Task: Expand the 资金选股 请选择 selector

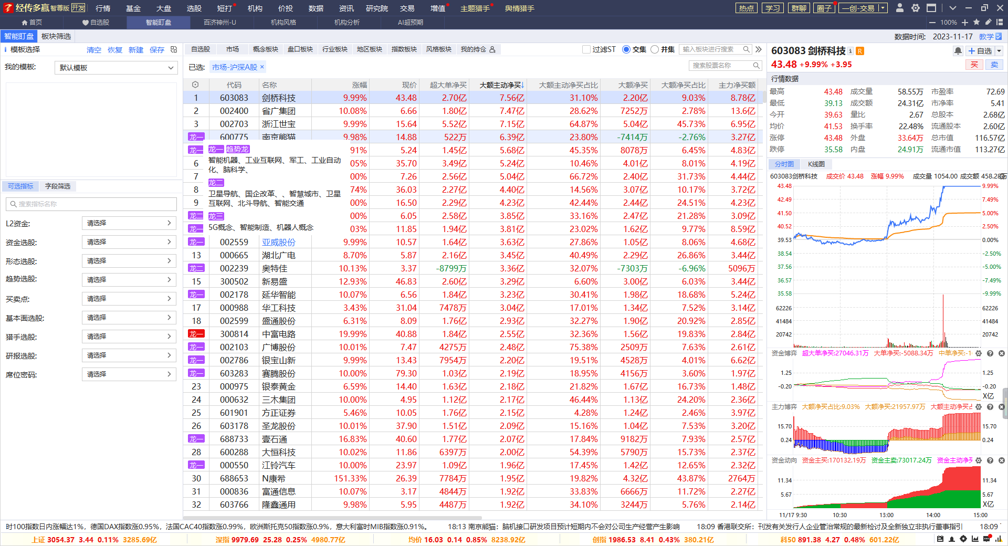Action: (129, 242)
